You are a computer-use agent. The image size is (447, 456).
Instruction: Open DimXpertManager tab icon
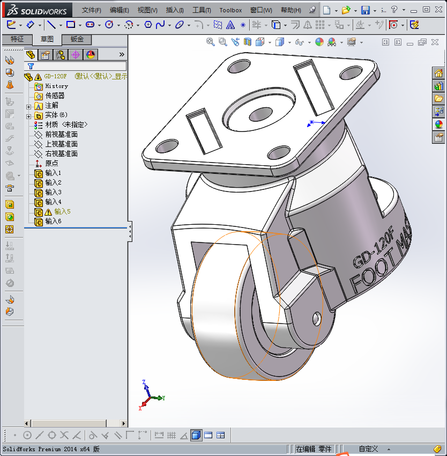pyautogui.click(x=76, y=54)
